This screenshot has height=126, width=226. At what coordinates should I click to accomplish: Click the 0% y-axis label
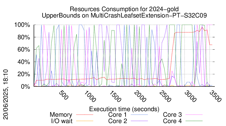point(26,86)
